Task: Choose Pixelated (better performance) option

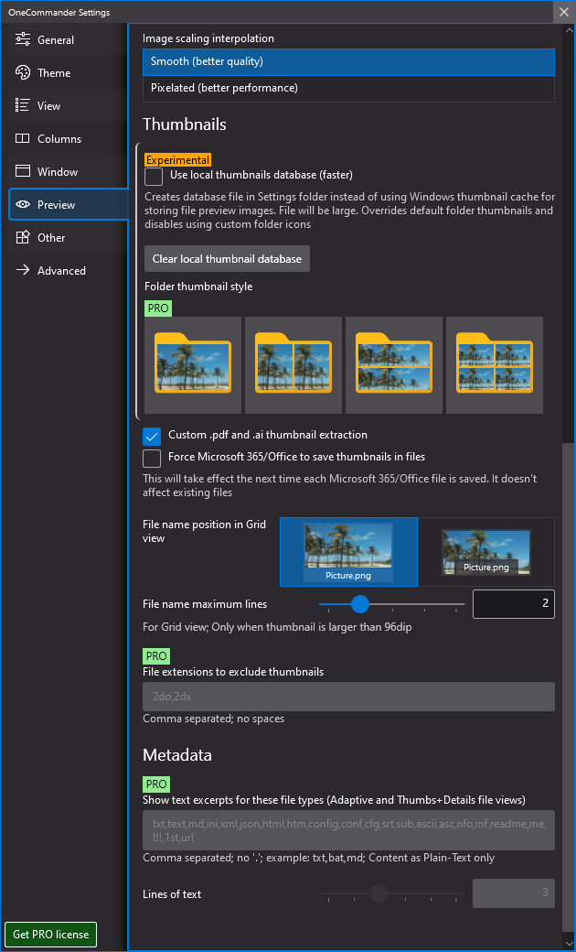Action: pyautogui.click(x=348, y=88)
